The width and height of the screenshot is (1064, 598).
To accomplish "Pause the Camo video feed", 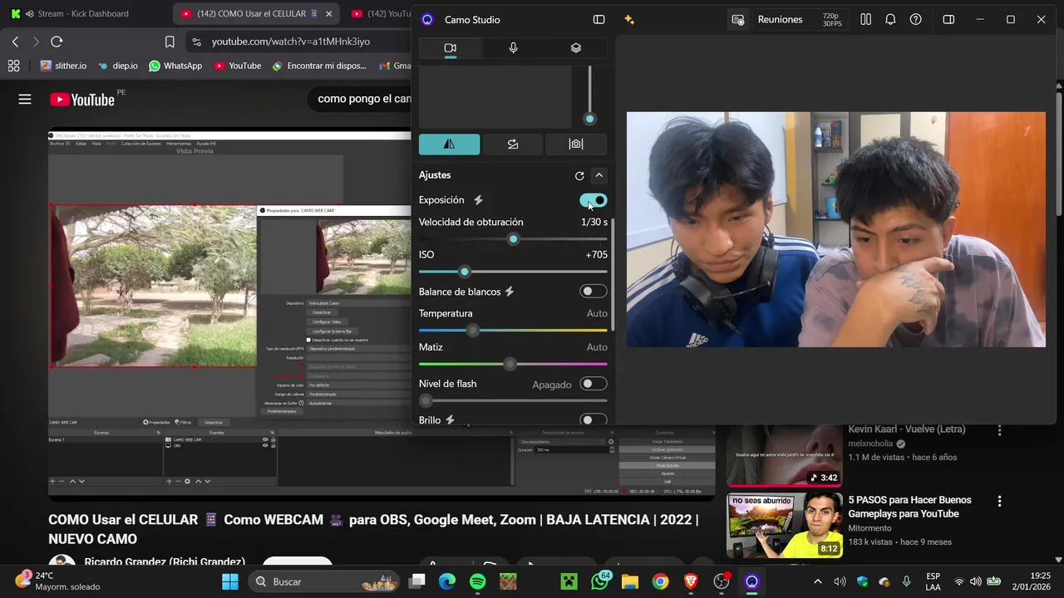I will tap(865, 19).
